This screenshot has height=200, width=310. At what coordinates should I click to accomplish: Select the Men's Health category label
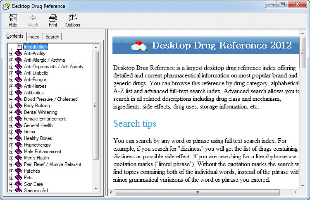tap(37, 158)
